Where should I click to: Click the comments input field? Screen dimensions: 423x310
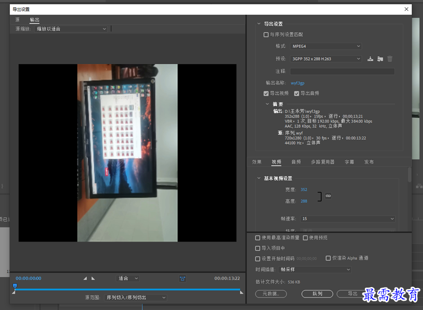pyautogui.click(x=342, y=71)
